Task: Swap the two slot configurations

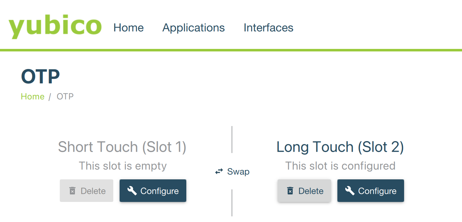Action: [232, 172]
